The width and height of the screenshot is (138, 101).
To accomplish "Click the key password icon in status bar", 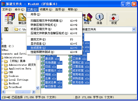I will click(x=8, y=97).
